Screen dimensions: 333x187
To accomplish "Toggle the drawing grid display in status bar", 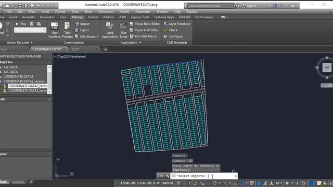I will pyautogui.click(x=178, y=183).
